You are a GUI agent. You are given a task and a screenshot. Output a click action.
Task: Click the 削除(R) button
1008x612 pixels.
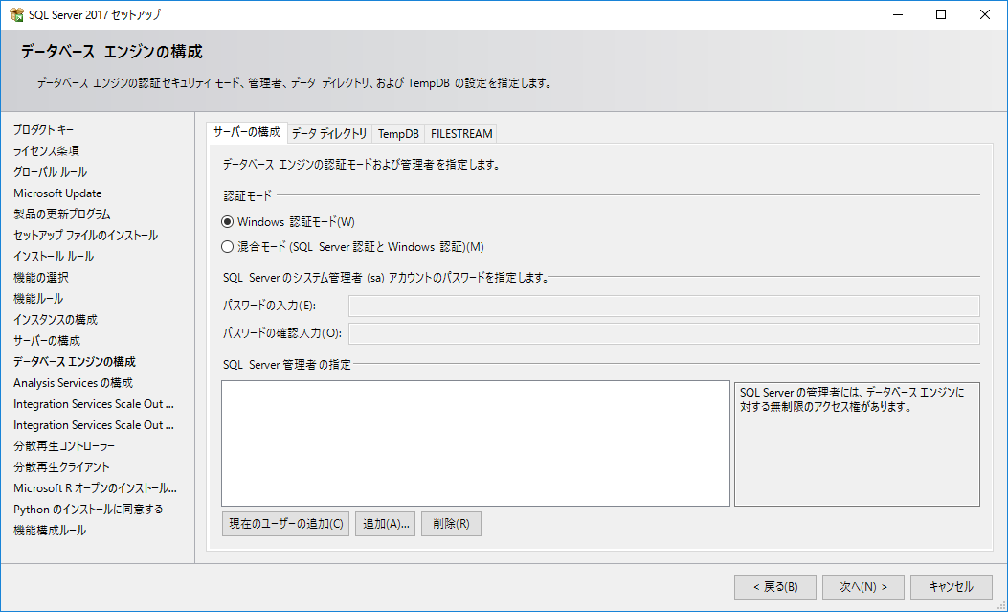click(x=450, y=524)
